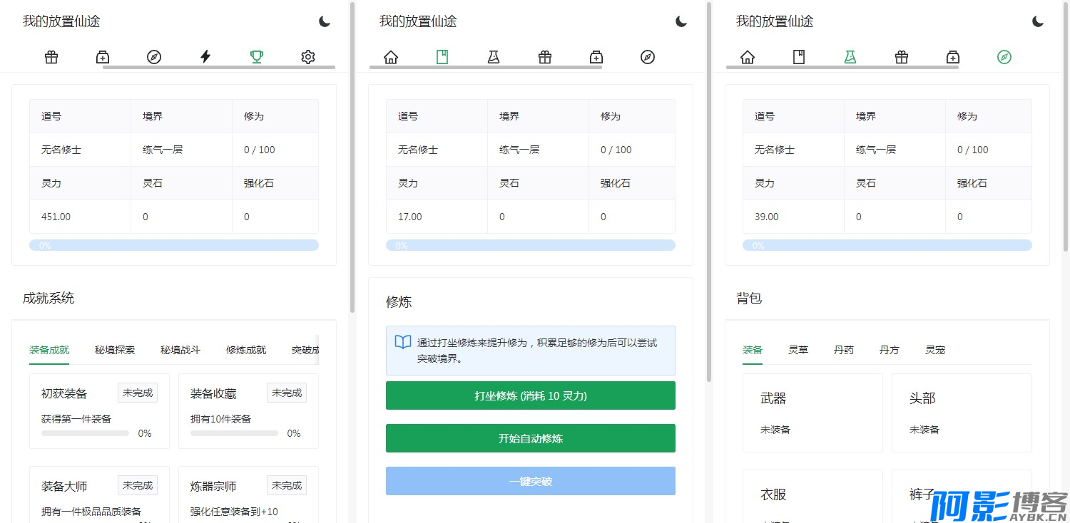1070x523 pixels.
Task: Open the trophy achievements icon
Action: click(257, 57)
